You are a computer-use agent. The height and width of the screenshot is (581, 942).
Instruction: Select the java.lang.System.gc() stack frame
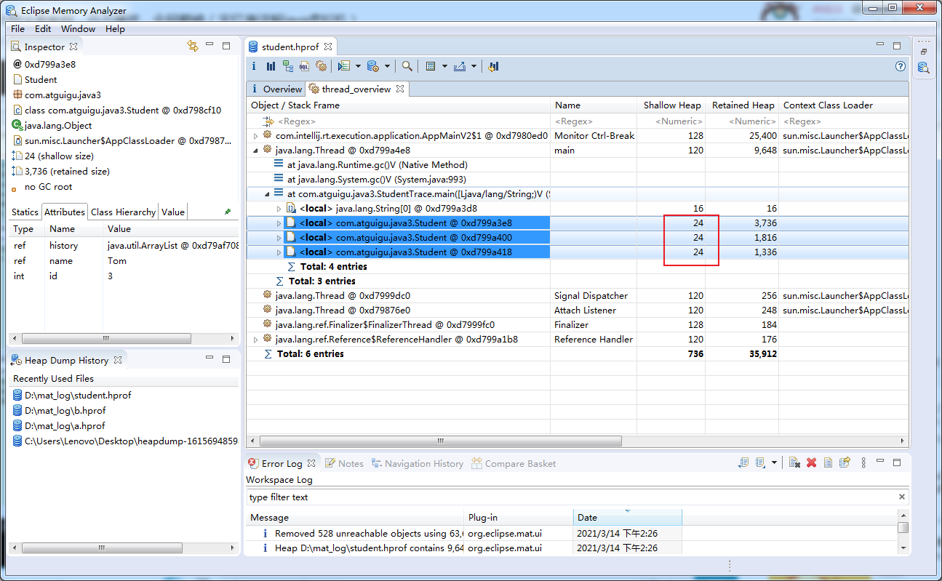click(x=377, y=180)
